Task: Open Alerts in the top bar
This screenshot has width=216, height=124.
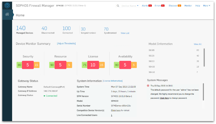Action: point(145,6)
